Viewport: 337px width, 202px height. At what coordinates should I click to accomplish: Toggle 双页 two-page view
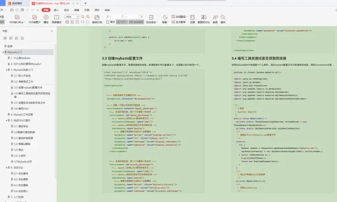[x=121, y=22]
